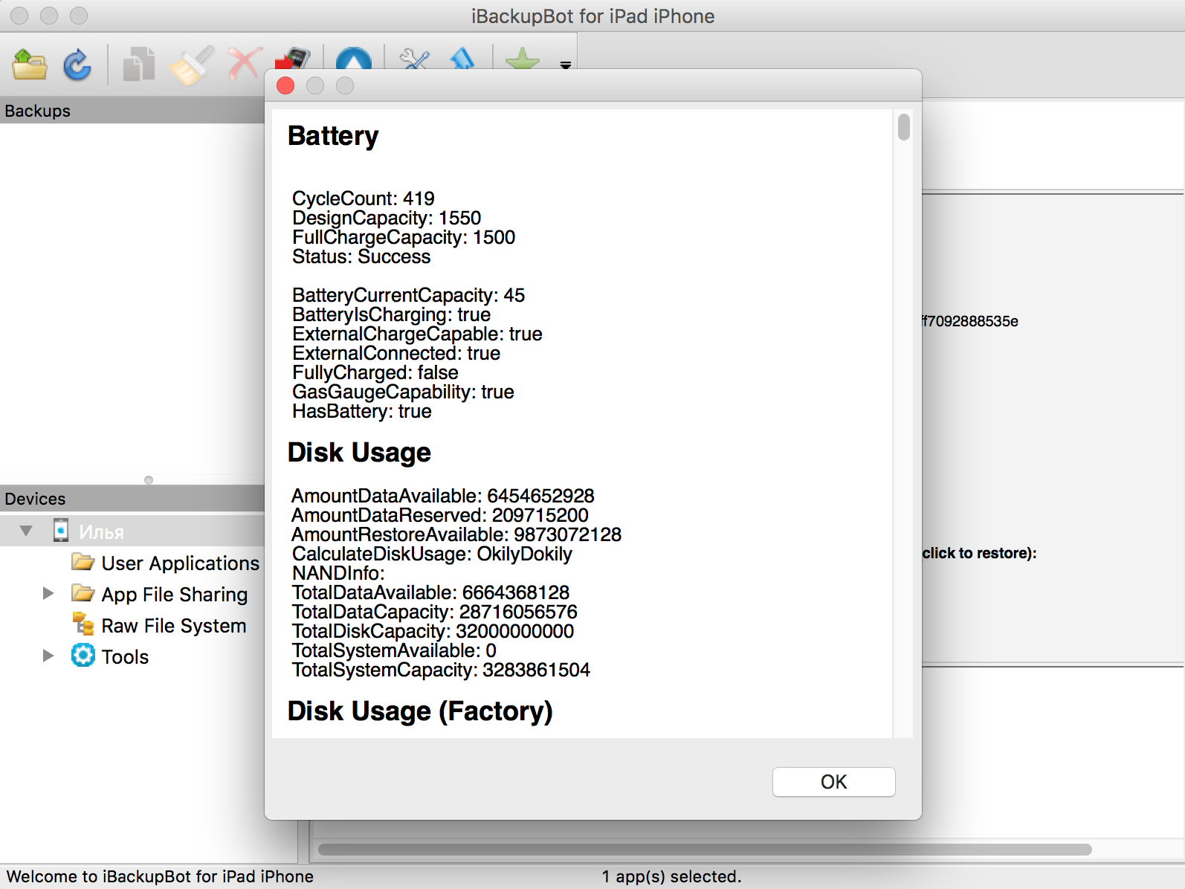Select the Tools tree item
The image size is (1185, 889).
coord(125,657)
